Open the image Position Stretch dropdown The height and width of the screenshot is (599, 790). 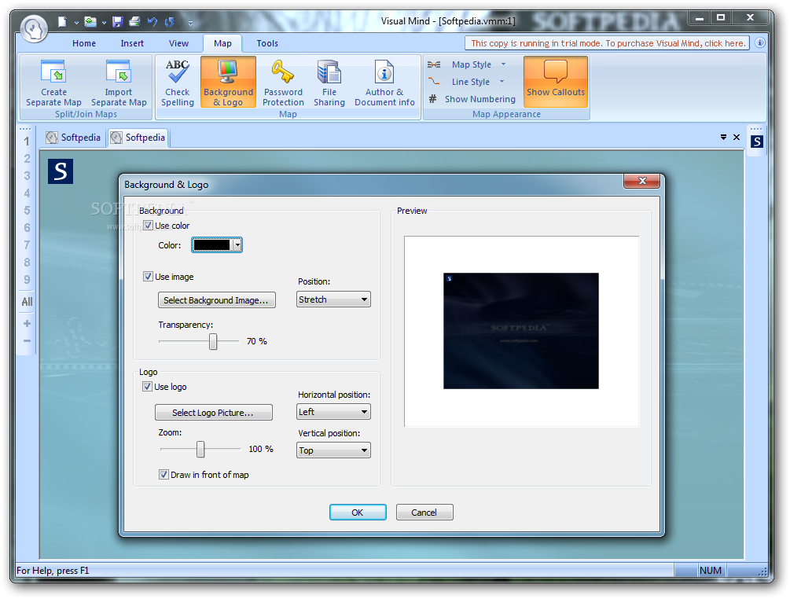(333, 299)
